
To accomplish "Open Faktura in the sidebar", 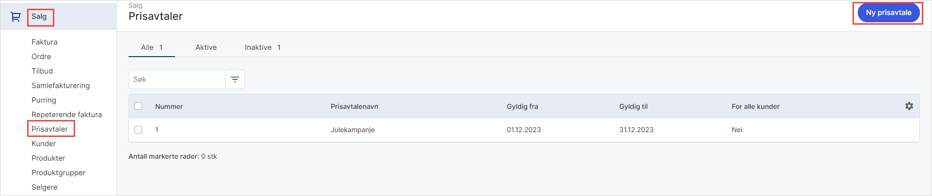I will tap(45, 42).
